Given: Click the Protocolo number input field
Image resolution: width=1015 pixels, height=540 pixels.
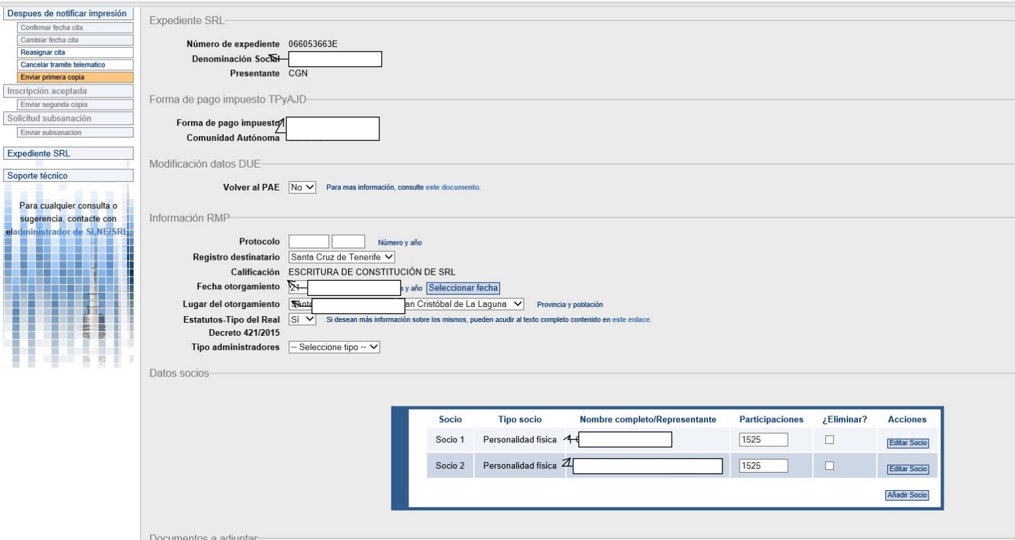Looking at the screenshot, I should pyautogui.click(x=309, y=242).
